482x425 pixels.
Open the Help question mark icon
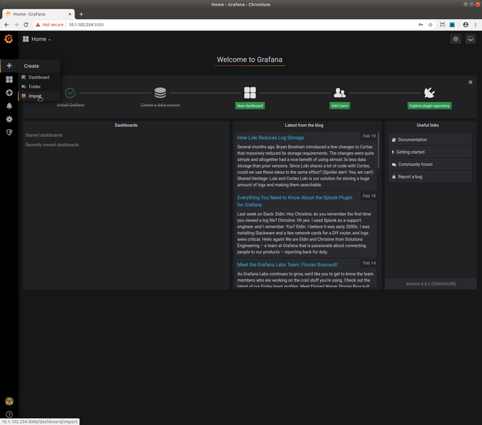pos(9,414)
